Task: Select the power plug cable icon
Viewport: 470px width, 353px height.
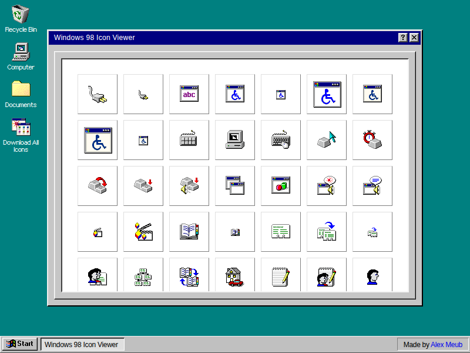Action: (98, 94)
